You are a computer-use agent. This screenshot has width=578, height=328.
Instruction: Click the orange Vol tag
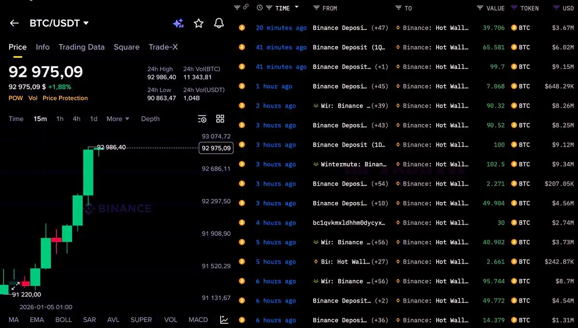(x=33, y=98)
